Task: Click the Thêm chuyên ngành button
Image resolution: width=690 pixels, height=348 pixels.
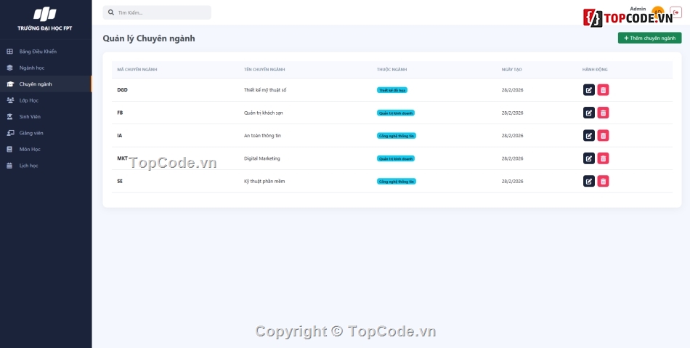Action: tap(649, 38)
